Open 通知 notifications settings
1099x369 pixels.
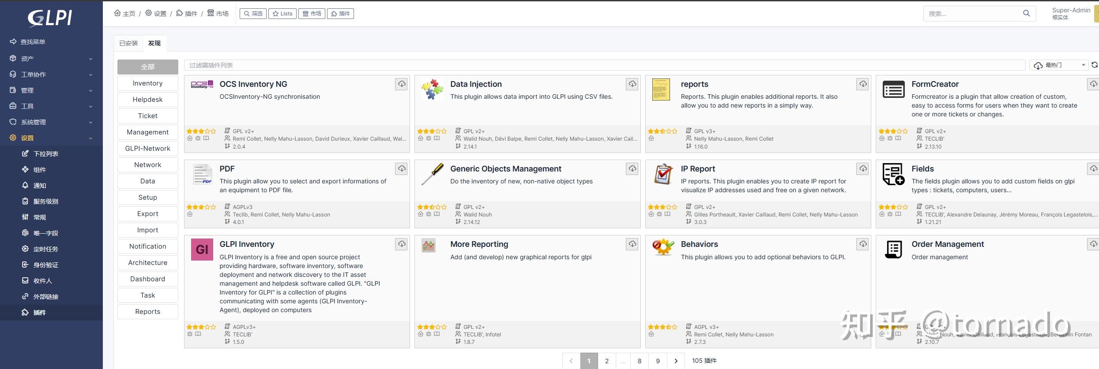click(x=40, y=186)
